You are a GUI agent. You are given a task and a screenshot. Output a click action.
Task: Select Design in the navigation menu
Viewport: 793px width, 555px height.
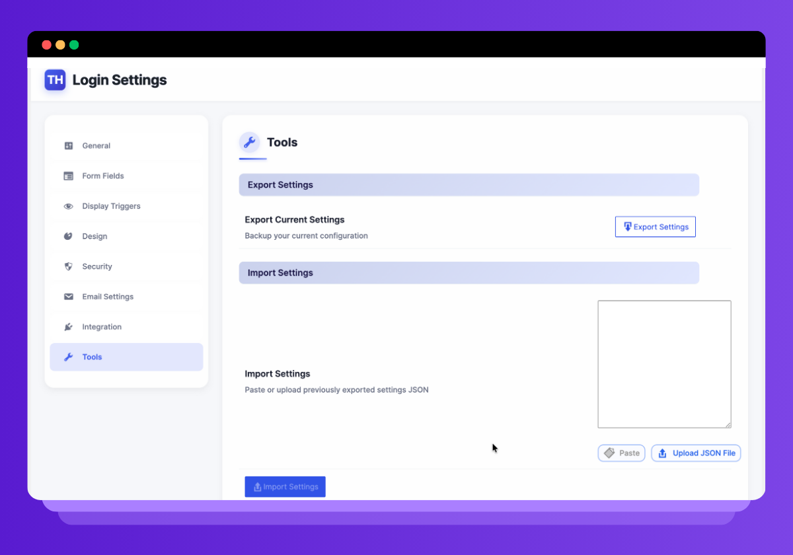point(94,236)
